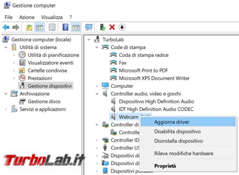Select Coda di stampa radice device
The image size is (239, 175).
144,55
